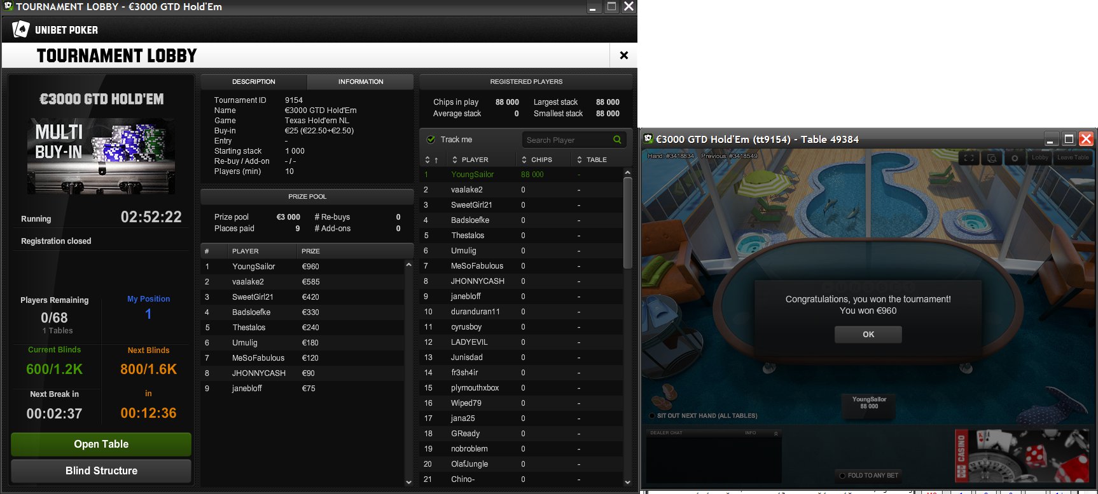Click the €585 prize for vaalake2

[x=310, y=282]
